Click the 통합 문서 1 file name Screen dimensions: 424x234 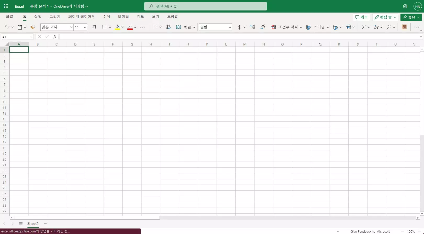point(39,6)
